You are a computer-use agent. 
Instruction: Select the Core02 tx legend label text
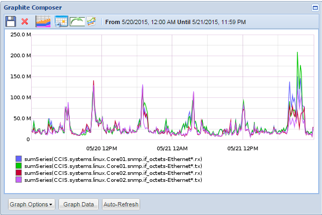click(113, 180)
